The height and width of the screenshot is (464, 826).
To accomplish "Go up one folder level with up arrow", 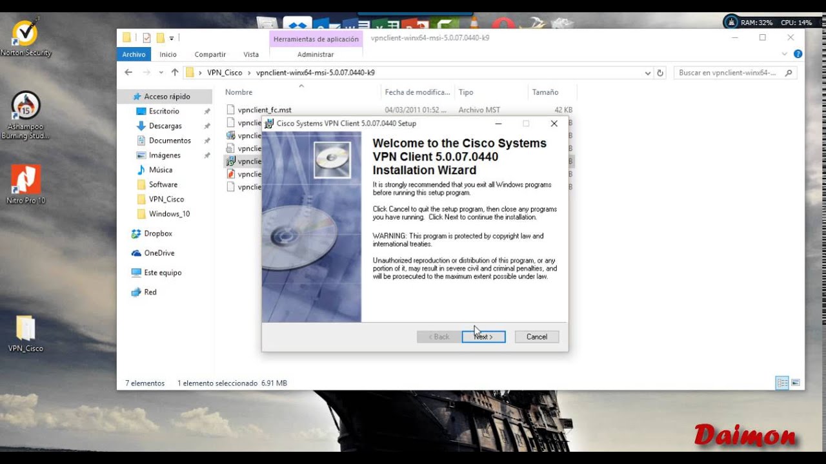I will pyautogui.click(x=174, y=73).
